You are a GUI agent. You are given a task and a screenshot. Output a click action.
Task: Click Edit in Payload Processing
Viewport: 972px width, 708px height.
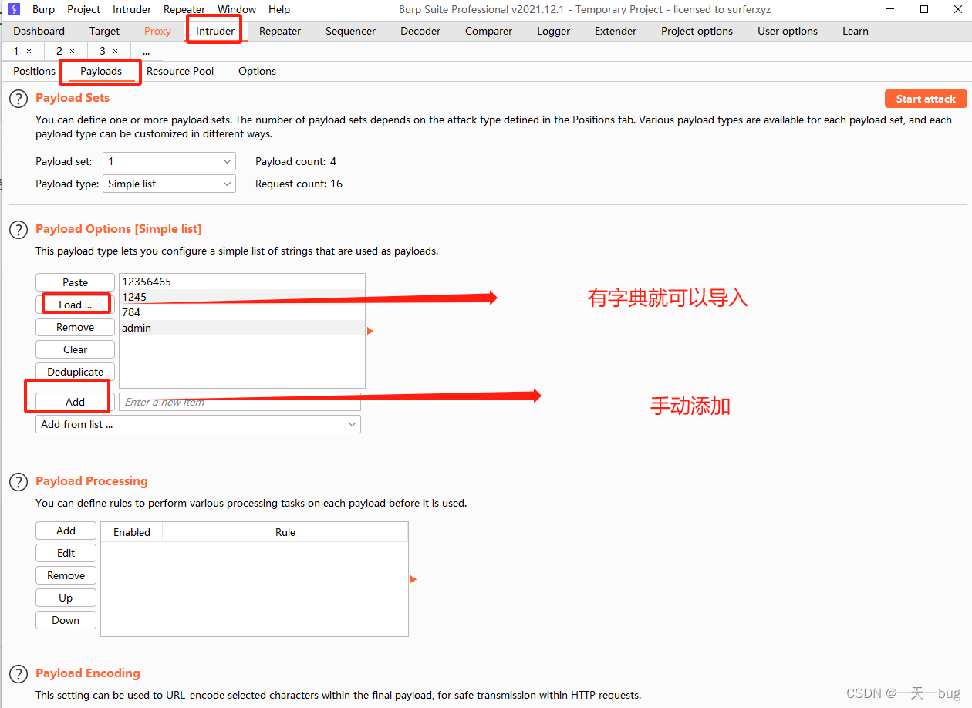pos(66,553)
